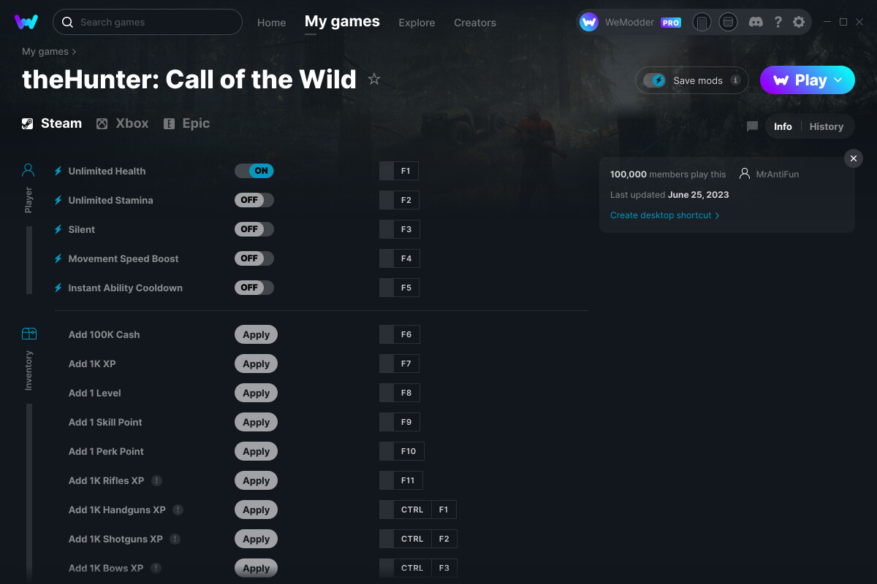Viewport: 877px width, 584px height.
Task: Open Discord via the header icon
Action: tap(756, 22)
